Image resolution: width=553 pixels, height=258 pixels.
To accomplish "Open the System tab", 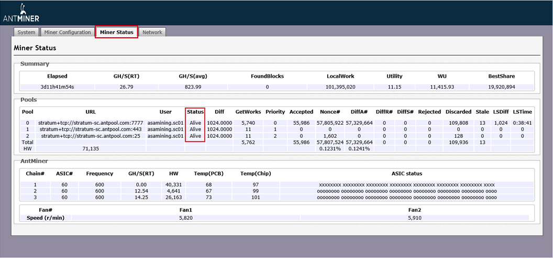I will [x=27, y=32].
